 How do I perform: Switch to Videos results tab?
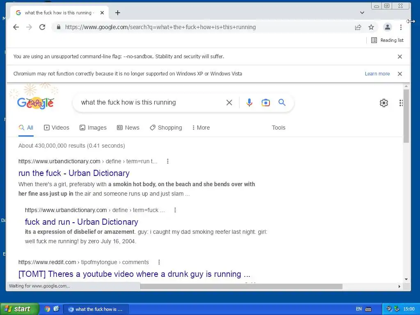(x=57, y=128)
